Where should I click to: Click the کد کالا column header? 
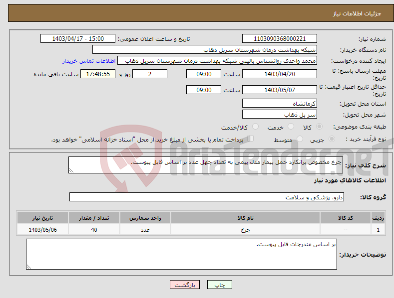click(346, 218)
